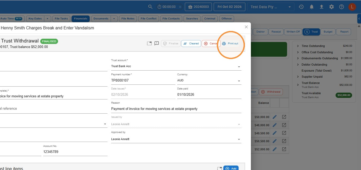Screen dimensions: 361x170
Task: Open the help question mark icon
Action: (x=341, y=7)
